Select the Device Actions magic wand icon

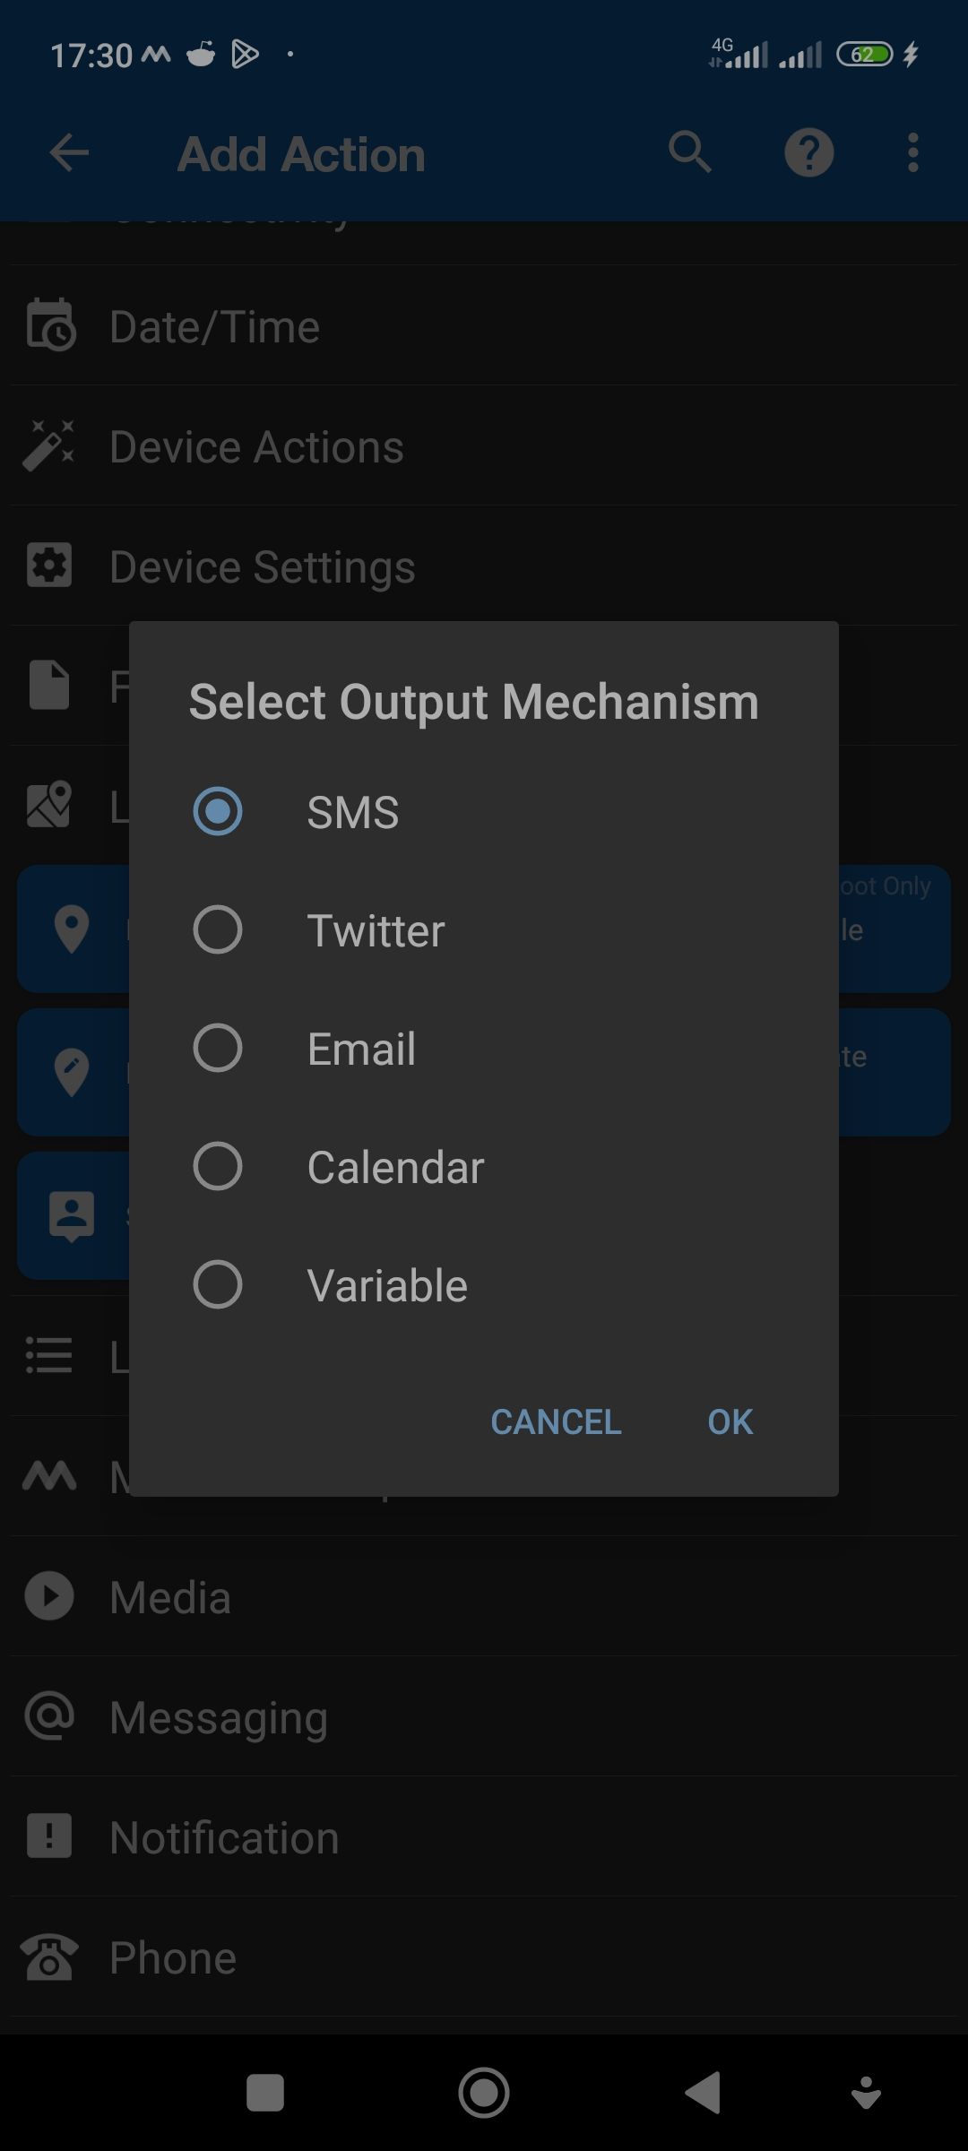coord(49,445)
